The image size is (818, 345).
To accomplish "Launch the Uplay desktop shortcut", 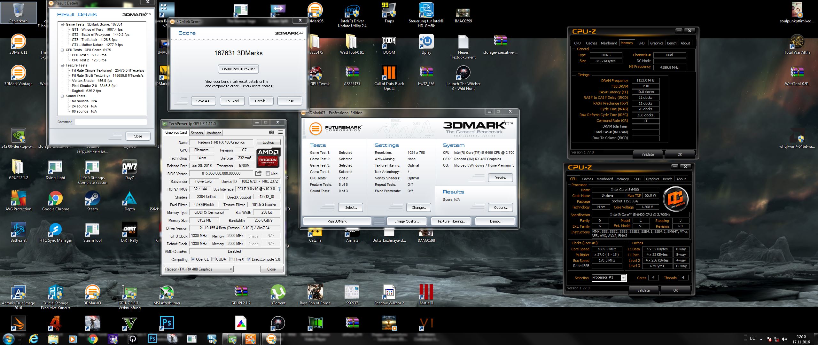I will 426,44.
